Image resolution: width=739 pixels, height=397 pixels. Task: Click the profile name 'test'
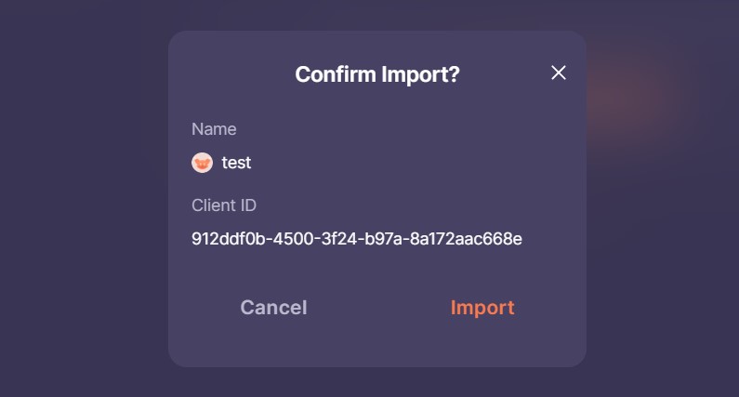[236, 163]
